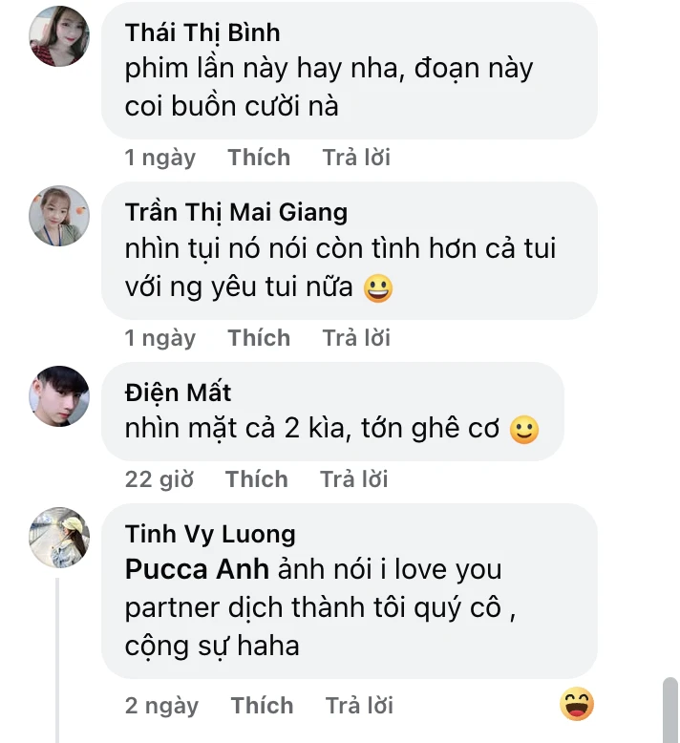Open Tinh Vy Luong's avatar

pos(59,537)
